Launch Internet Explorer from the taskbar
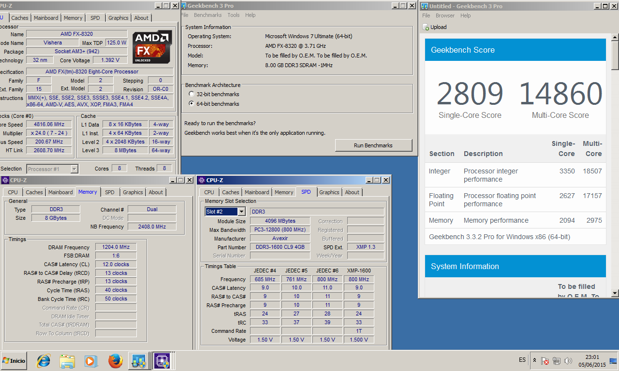This screenshot has height=371, width=619. pos(44,361)
